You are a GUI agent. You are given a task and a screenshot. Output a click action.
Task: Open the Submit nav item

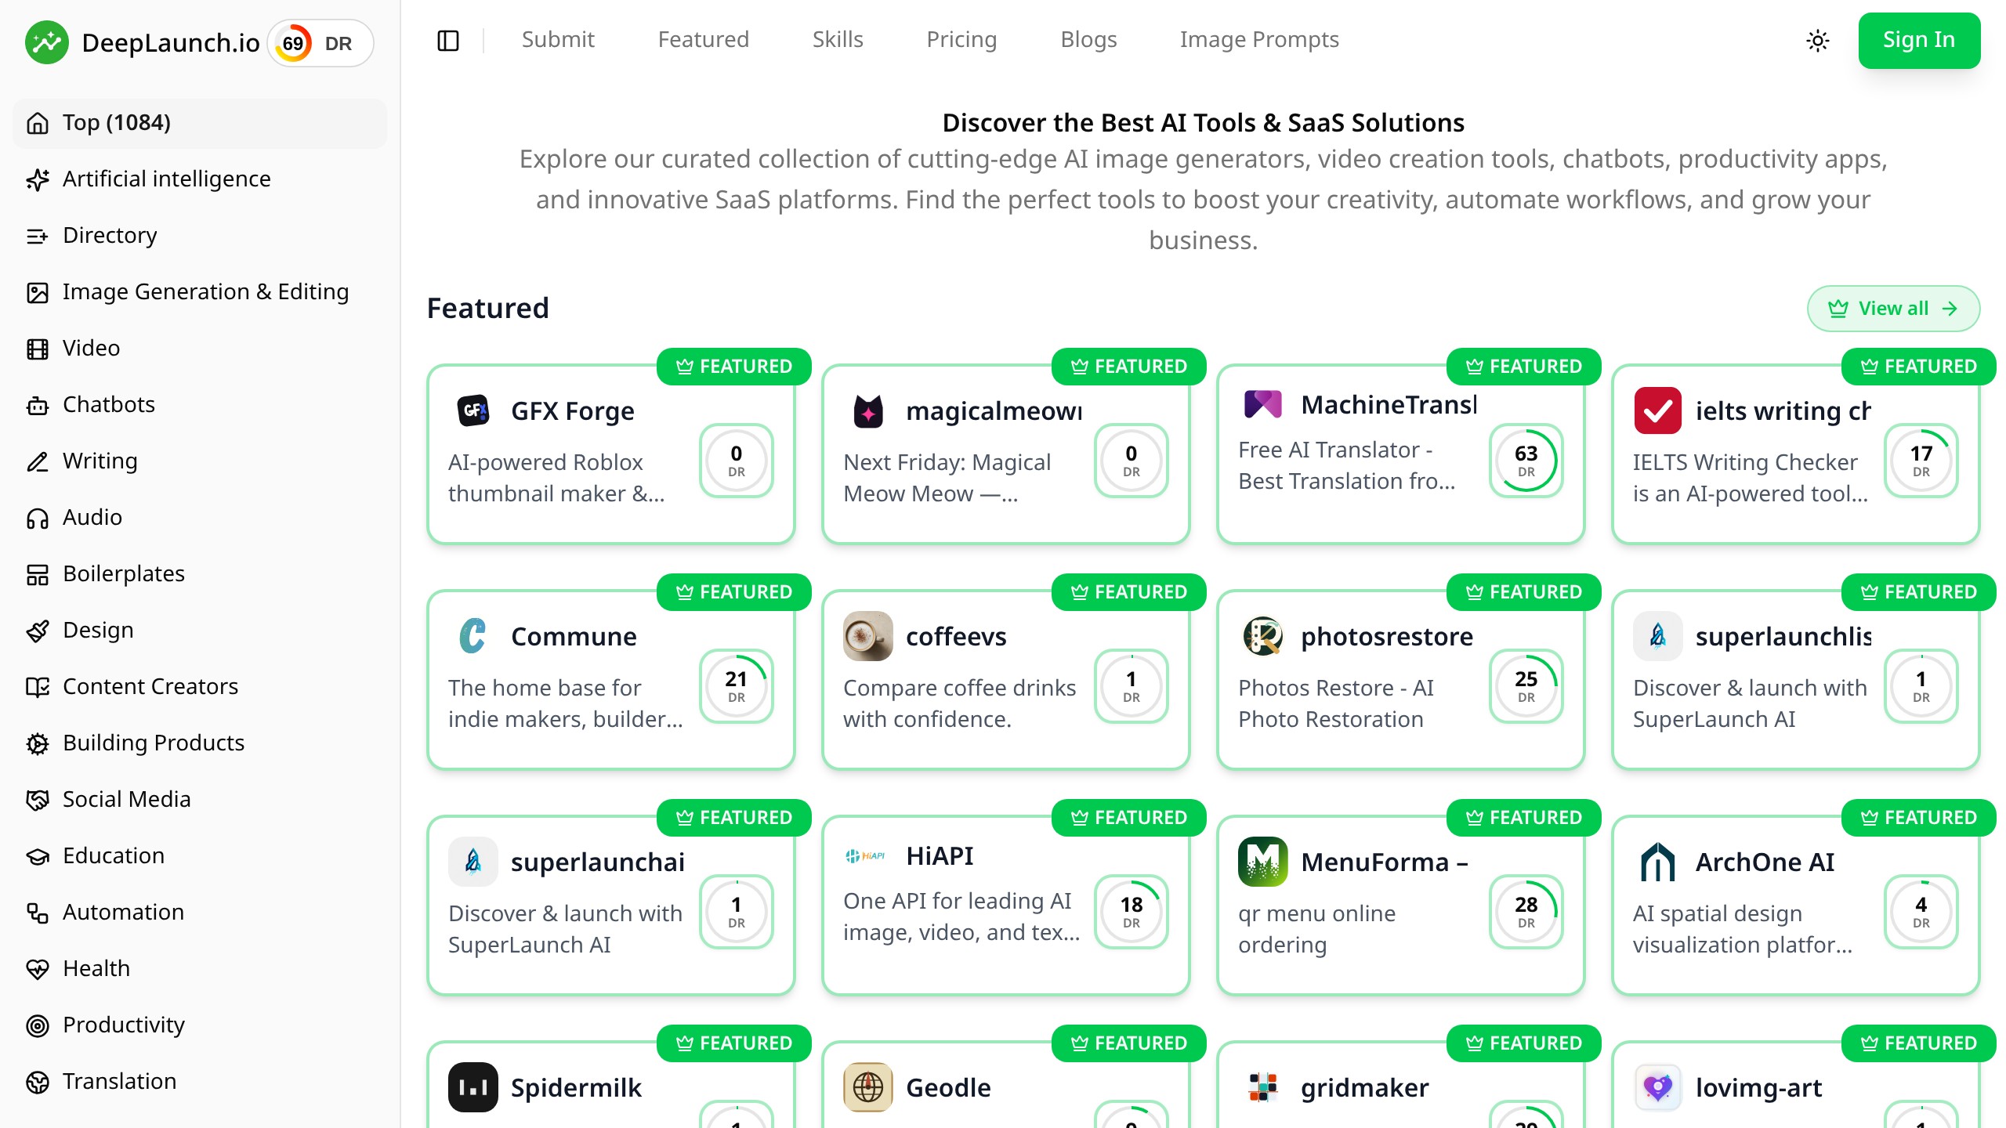(x=558, y=39)
